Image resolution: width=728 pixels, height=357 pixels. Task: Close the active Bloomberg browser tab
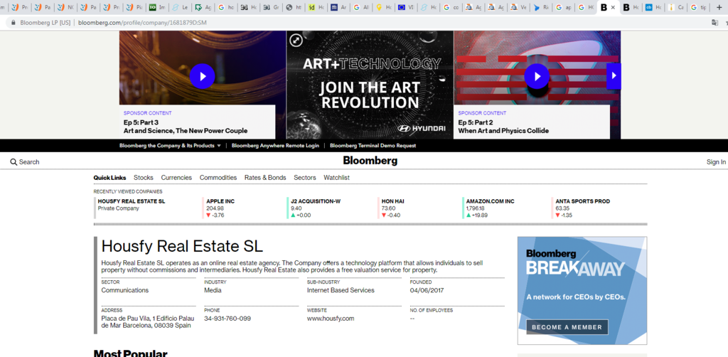pos(613,7)
